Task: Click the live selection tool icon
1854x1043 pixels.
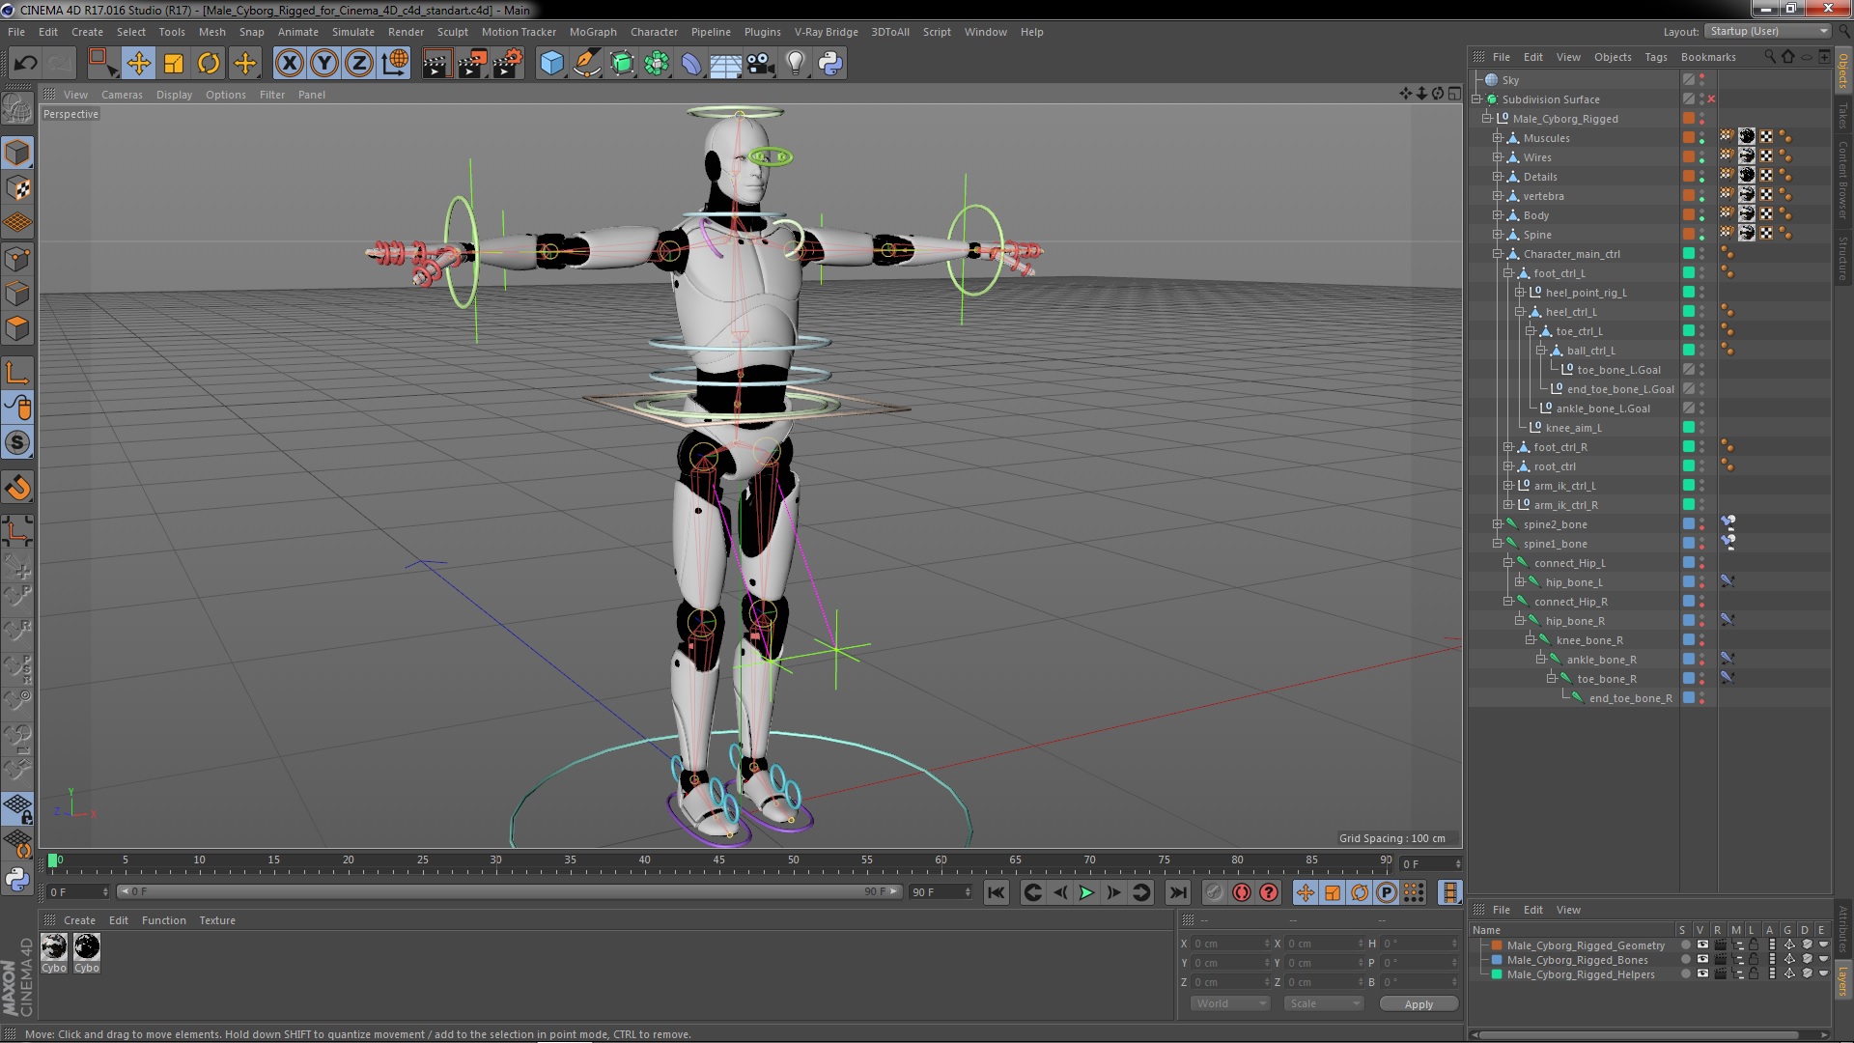Action: [x=101, y=64]
